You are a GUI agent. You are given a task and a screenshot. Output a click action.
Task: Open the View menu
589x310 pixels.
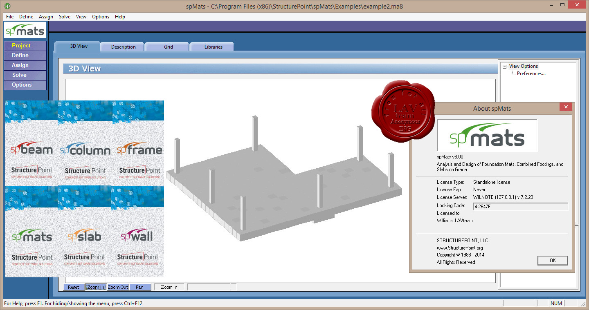click(x=81, y=17)
